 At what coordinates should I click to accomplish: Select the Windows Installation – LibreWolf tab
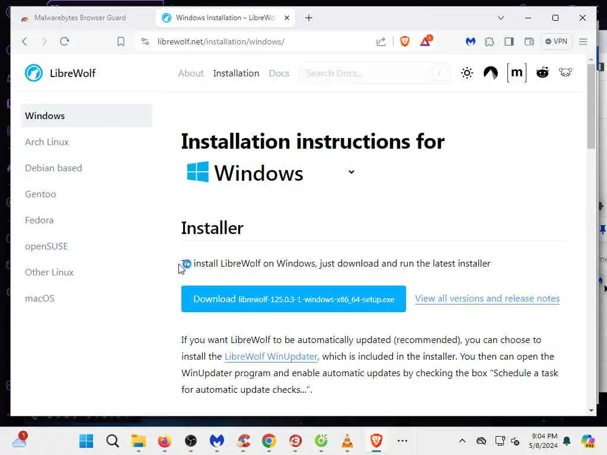(x=225, y=18)
